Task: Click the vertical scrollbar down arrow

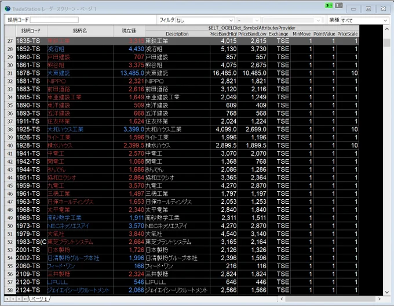Action: (386, 292)
